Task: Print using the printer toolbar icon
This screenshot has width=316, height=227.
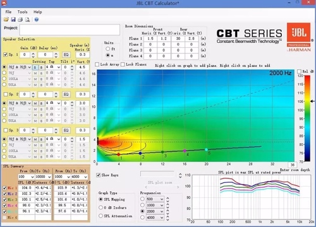Action: (20, 20)
